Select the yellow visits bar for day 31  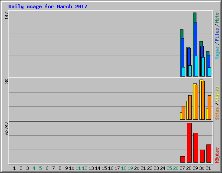[207, 114]
